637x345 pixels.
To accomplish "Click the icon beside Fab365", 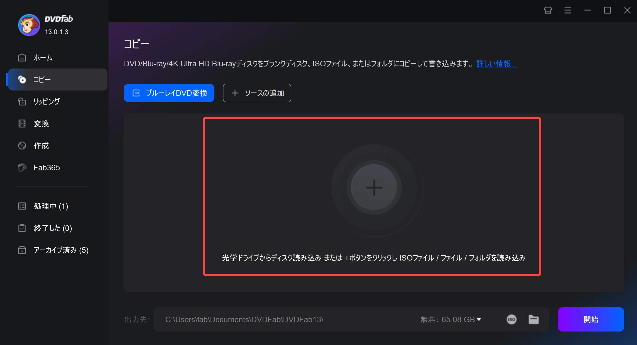I will (x=22, y=168).
